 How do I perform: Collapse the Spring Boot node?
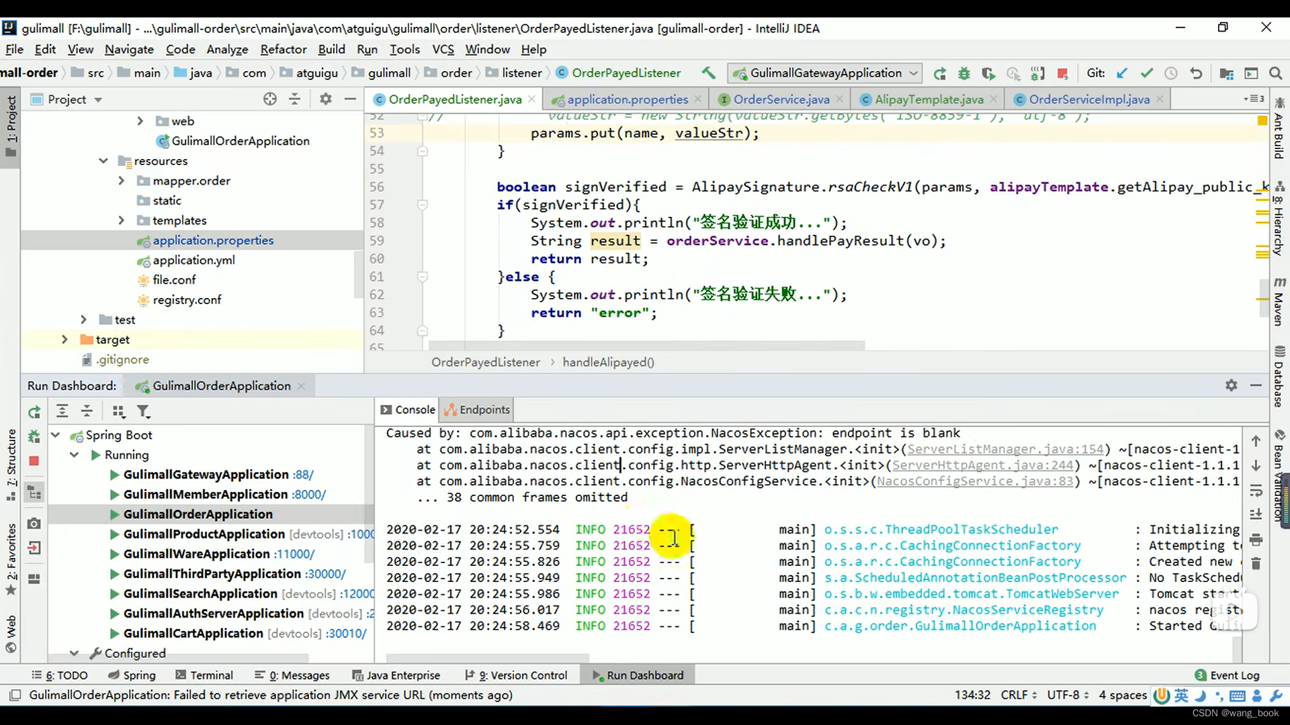click(x=56, y=435)
